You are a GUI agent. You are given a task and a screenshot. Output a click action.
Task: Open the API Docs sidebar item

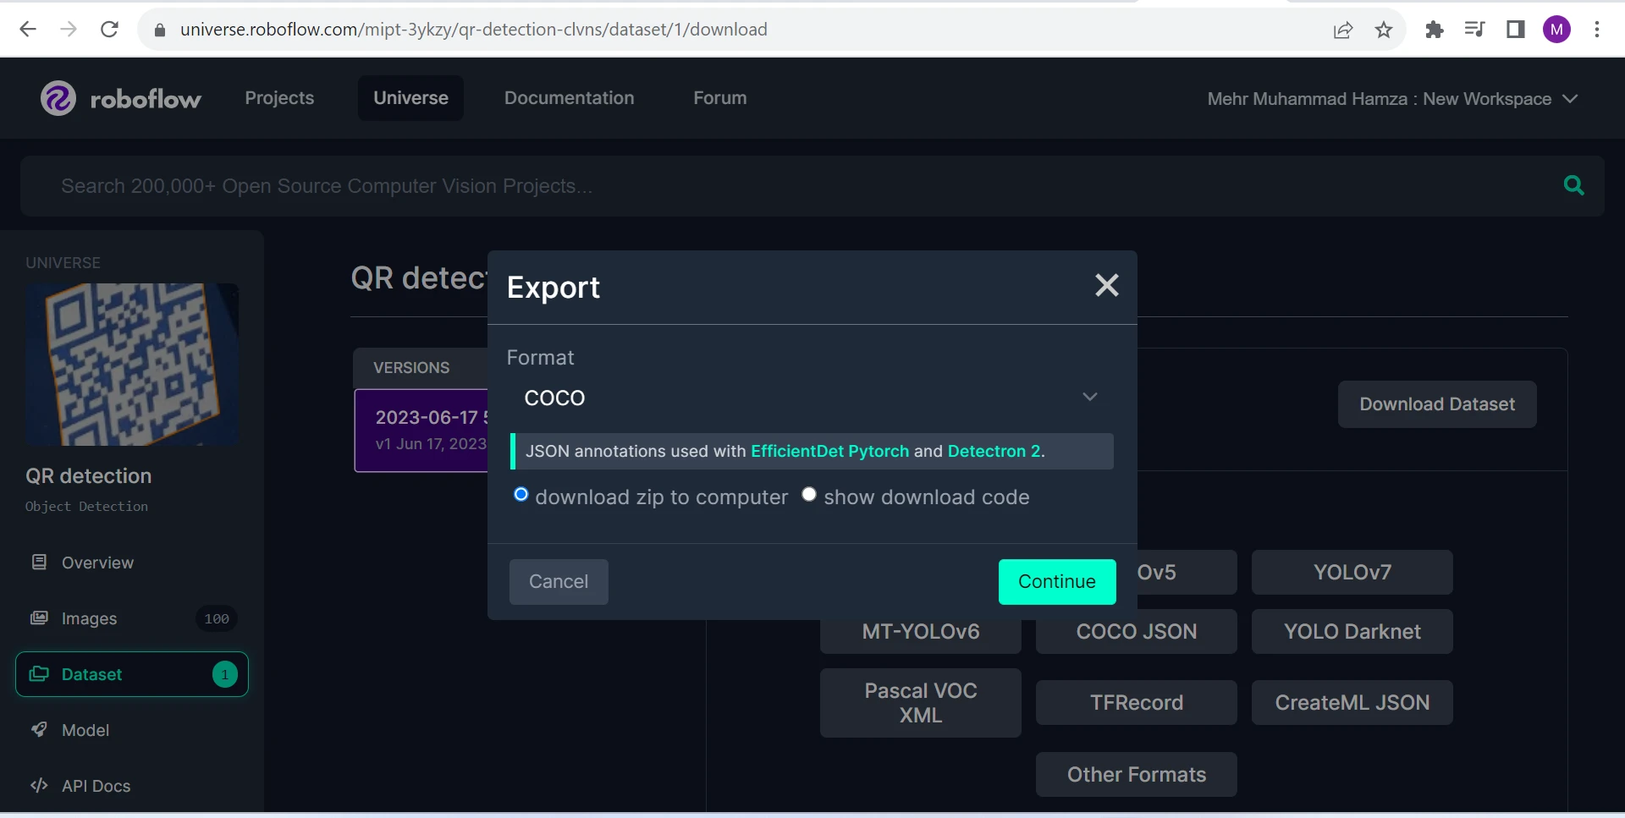96,786
